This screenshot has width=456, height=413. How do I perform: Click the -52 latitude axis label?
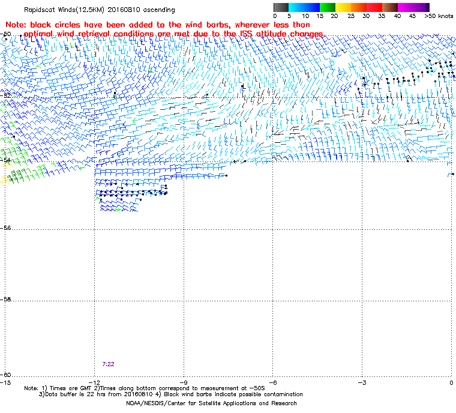6,96
